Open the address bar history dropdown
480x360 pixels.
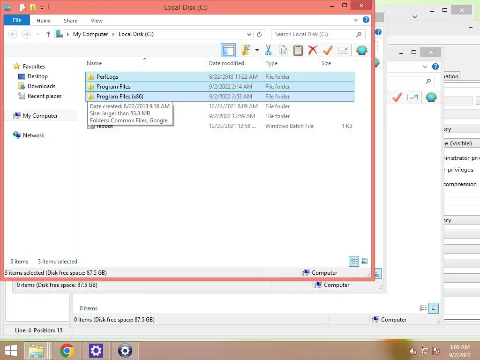249,34
